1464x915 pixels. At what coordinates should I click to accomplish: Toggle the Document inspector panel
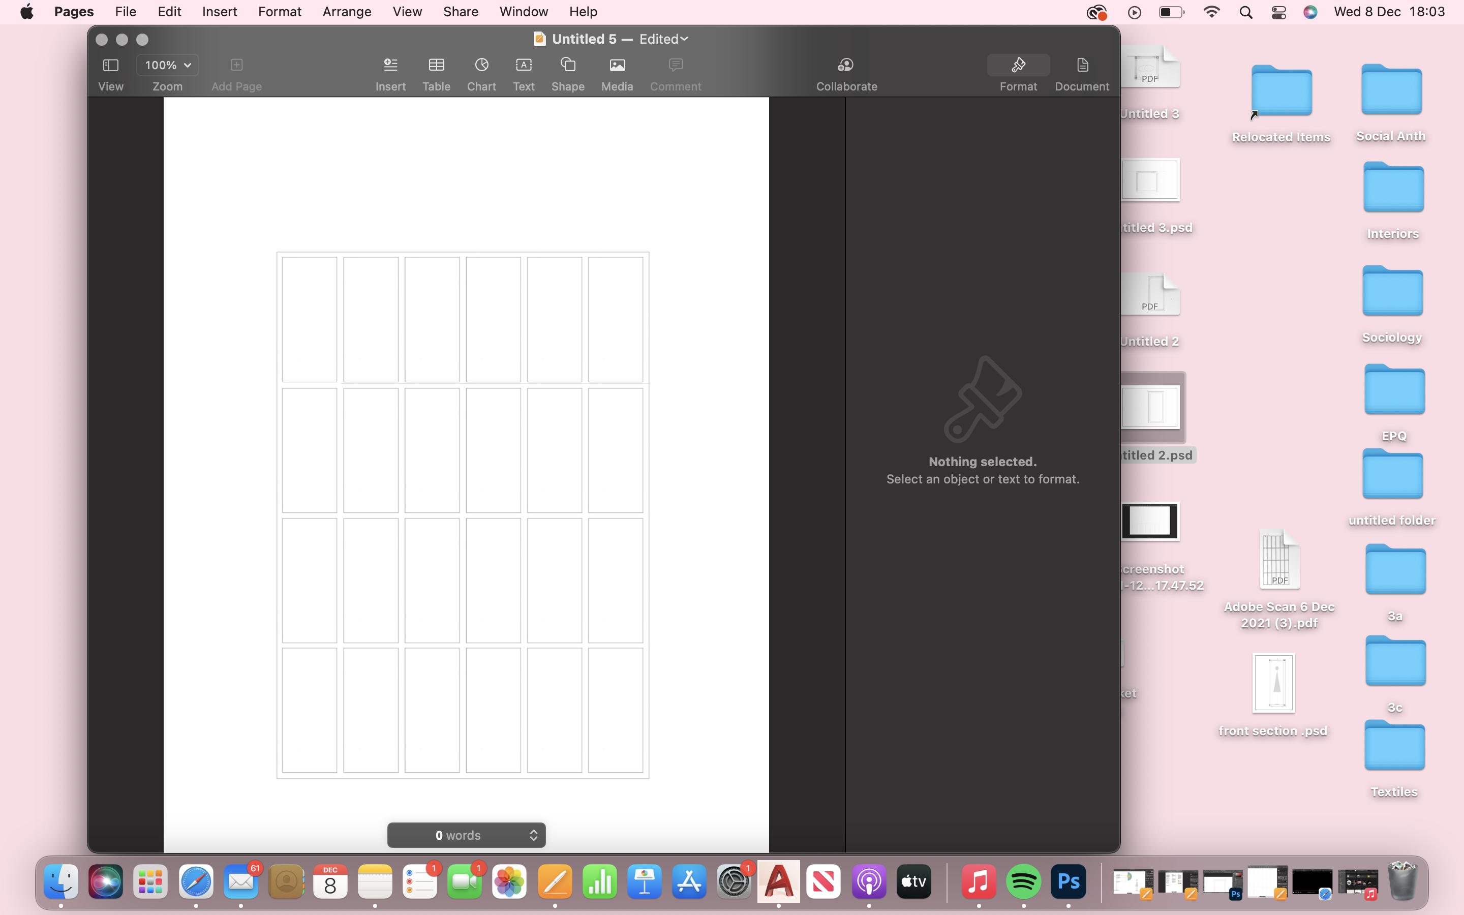coord(1082,66)
